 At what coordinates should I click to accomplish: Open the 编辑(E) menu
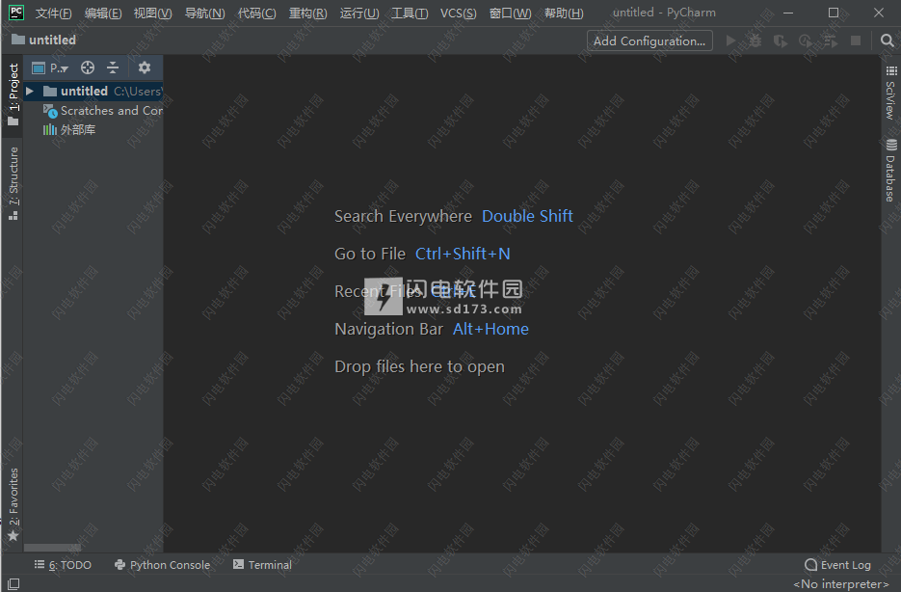[x=103, y=13]
